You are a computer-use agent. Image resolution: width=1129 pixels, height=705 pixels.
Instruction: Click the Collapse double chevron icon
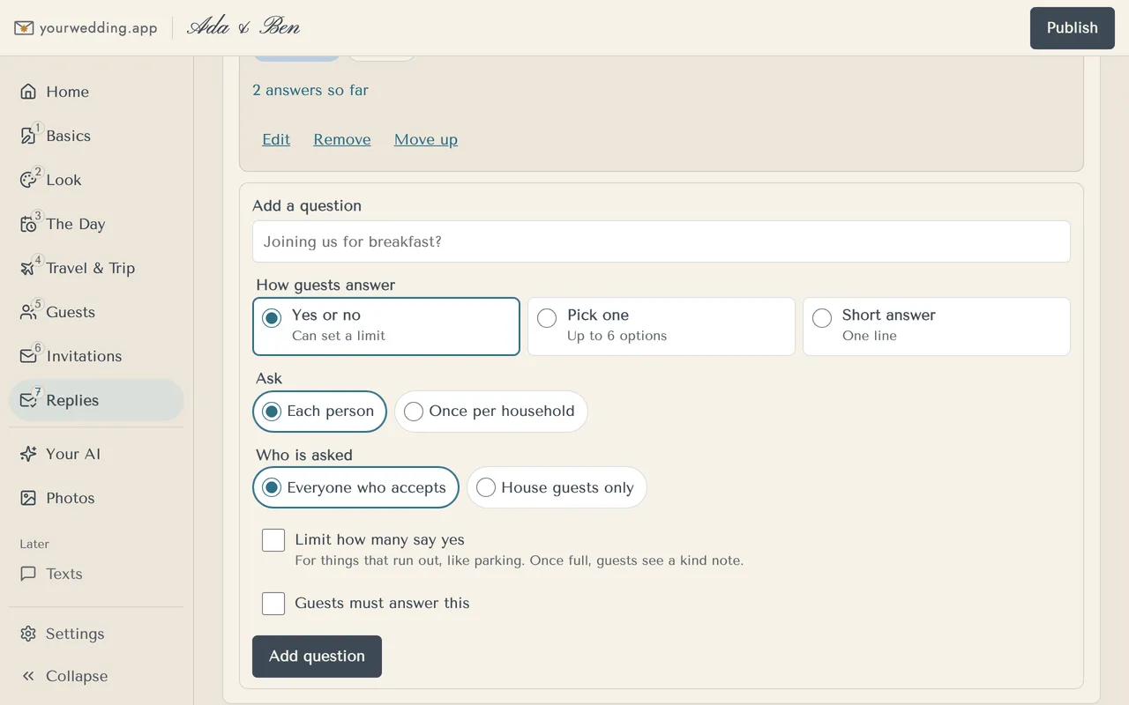(x=28, y=676)
